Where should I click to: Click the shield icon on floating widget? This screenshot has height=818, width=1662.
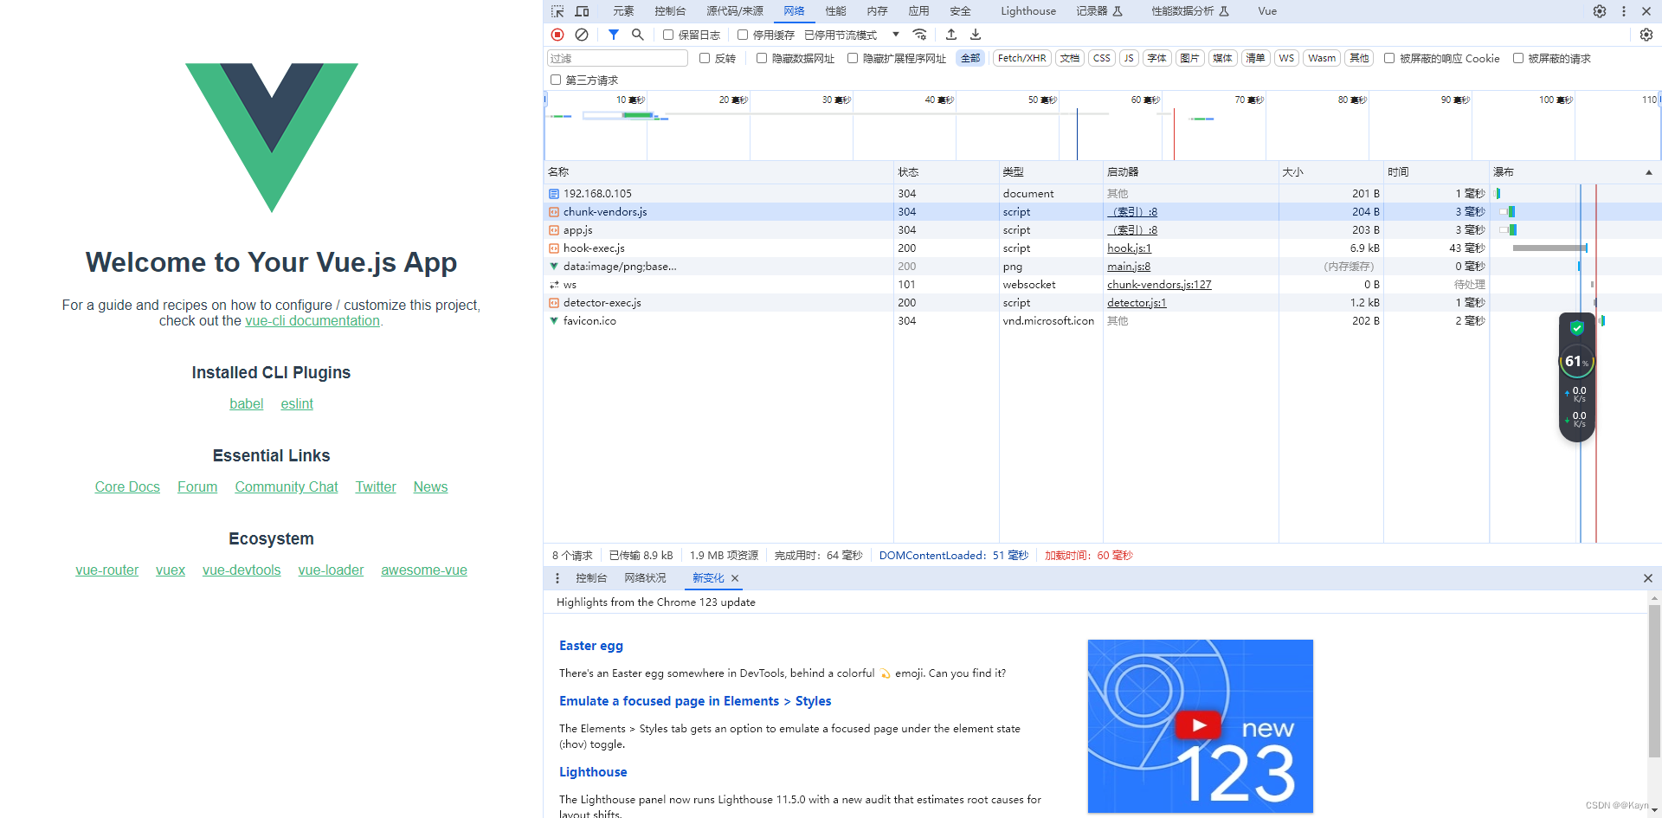pos(1577,327)
